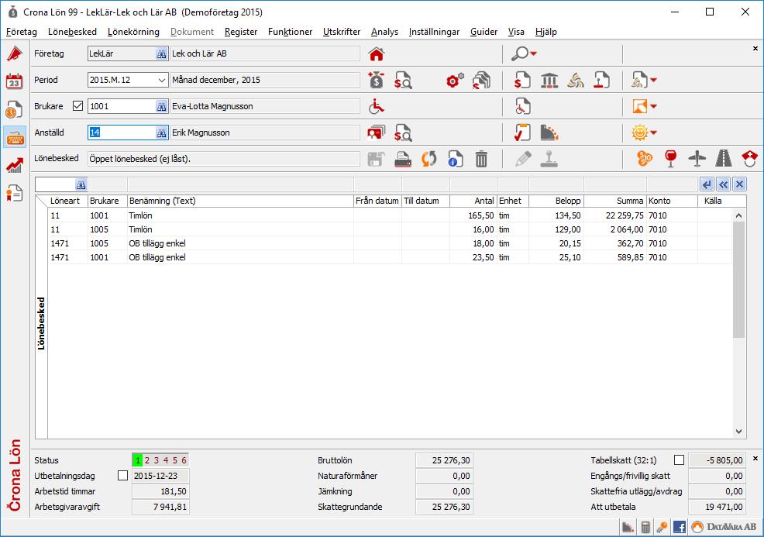Open the Inställningar menu
Viewport: 764px width, 537px height.
tap(434, 32)
